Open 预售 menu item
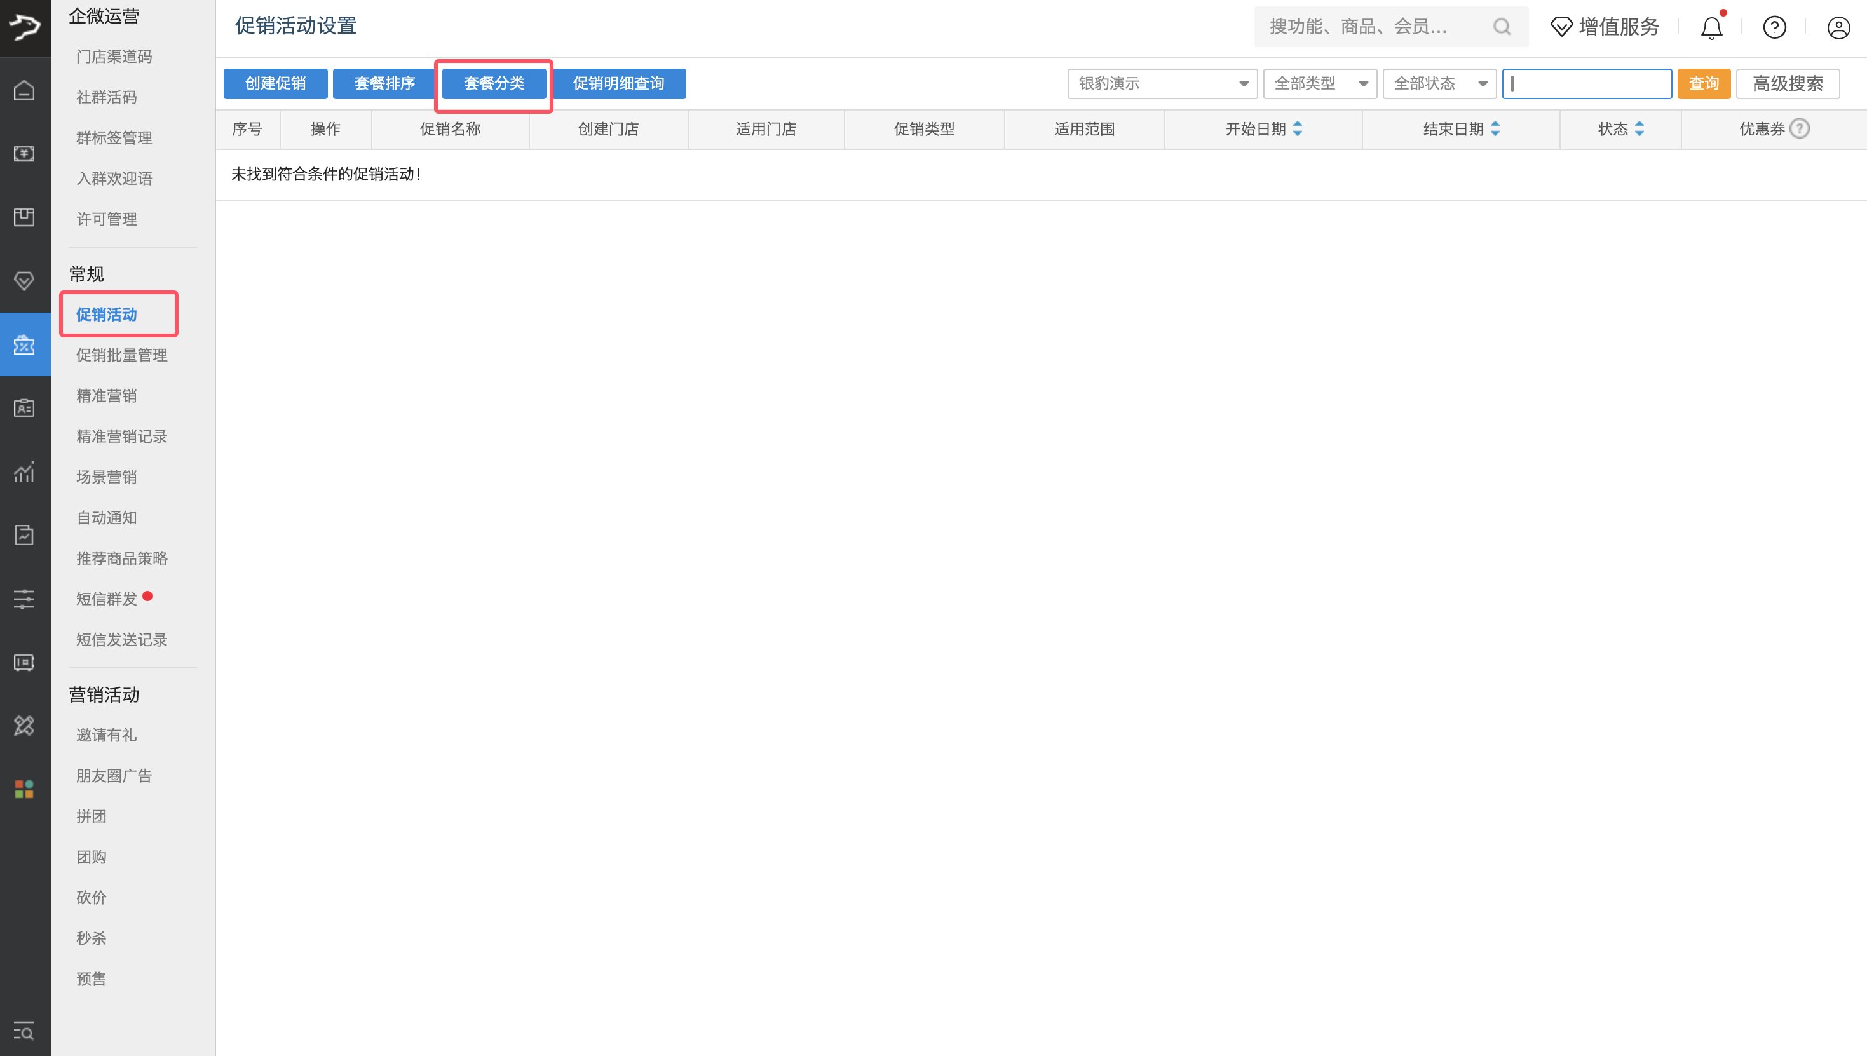This screenshot has height=1056, width=1867. 92,978
